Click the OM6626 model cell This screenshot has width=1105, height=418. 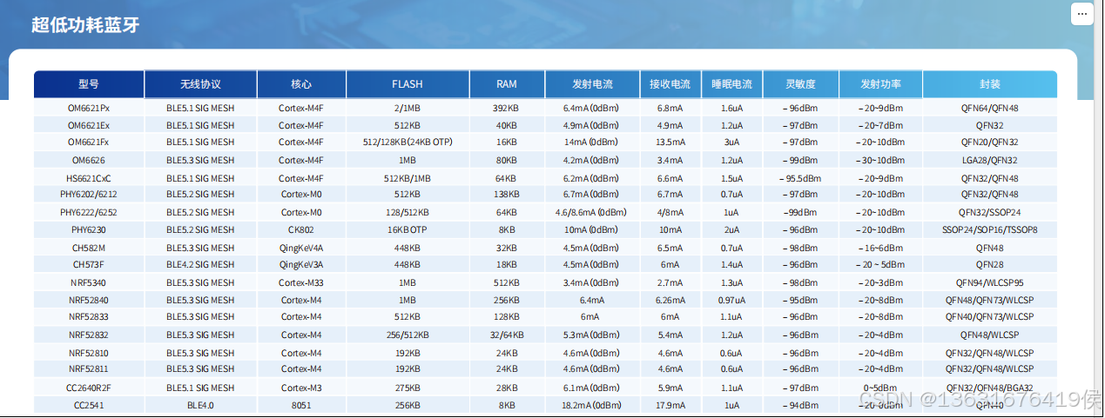[x=89, y=160]
